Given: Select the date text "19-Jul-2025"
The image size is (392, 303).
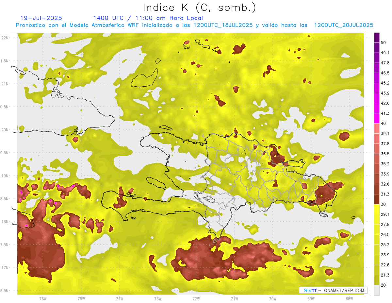Looking at the screenshot, I should pos(41,18).
